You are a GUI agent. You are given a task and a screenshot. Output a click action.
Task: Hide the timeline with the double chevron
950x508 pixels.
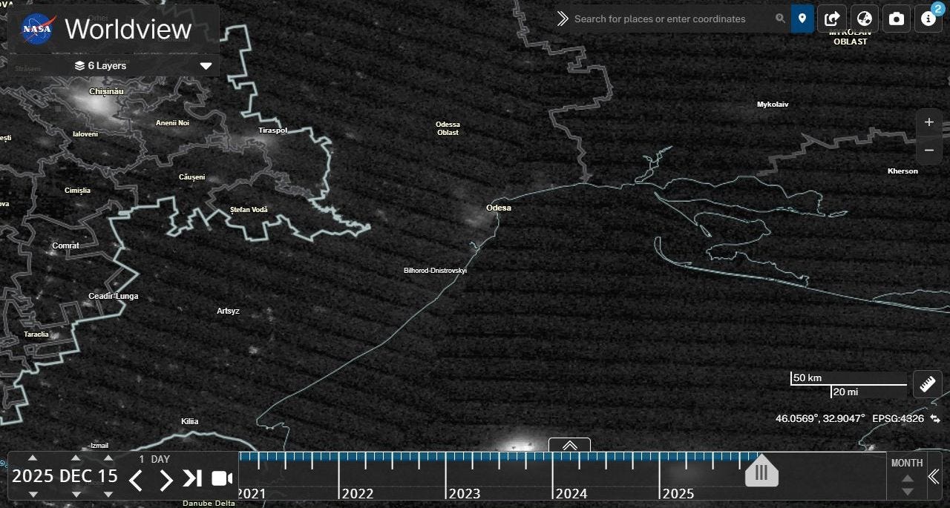[x=934, y=477]
